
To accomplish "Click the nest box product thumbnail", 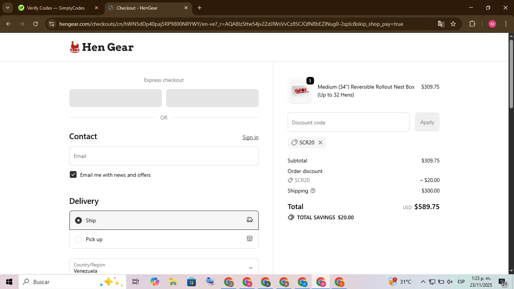I will pyautogui.click(x=300, y=91).
